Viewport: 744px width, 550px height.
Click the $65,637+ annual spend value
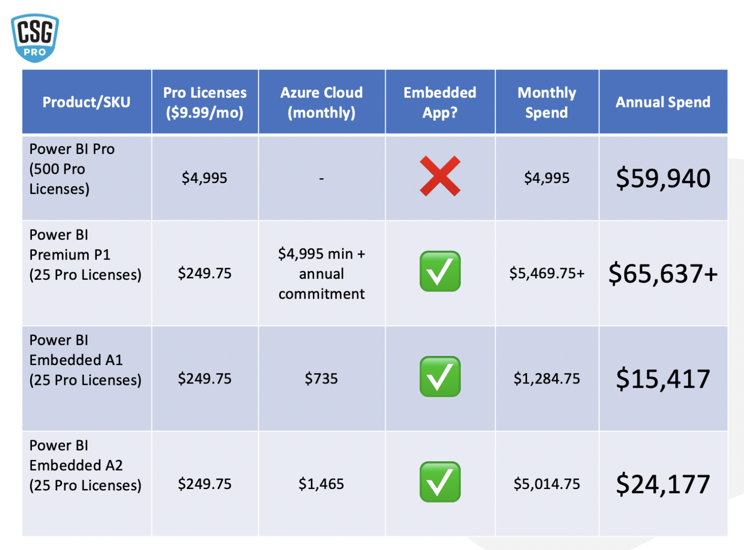coord(663,274)
